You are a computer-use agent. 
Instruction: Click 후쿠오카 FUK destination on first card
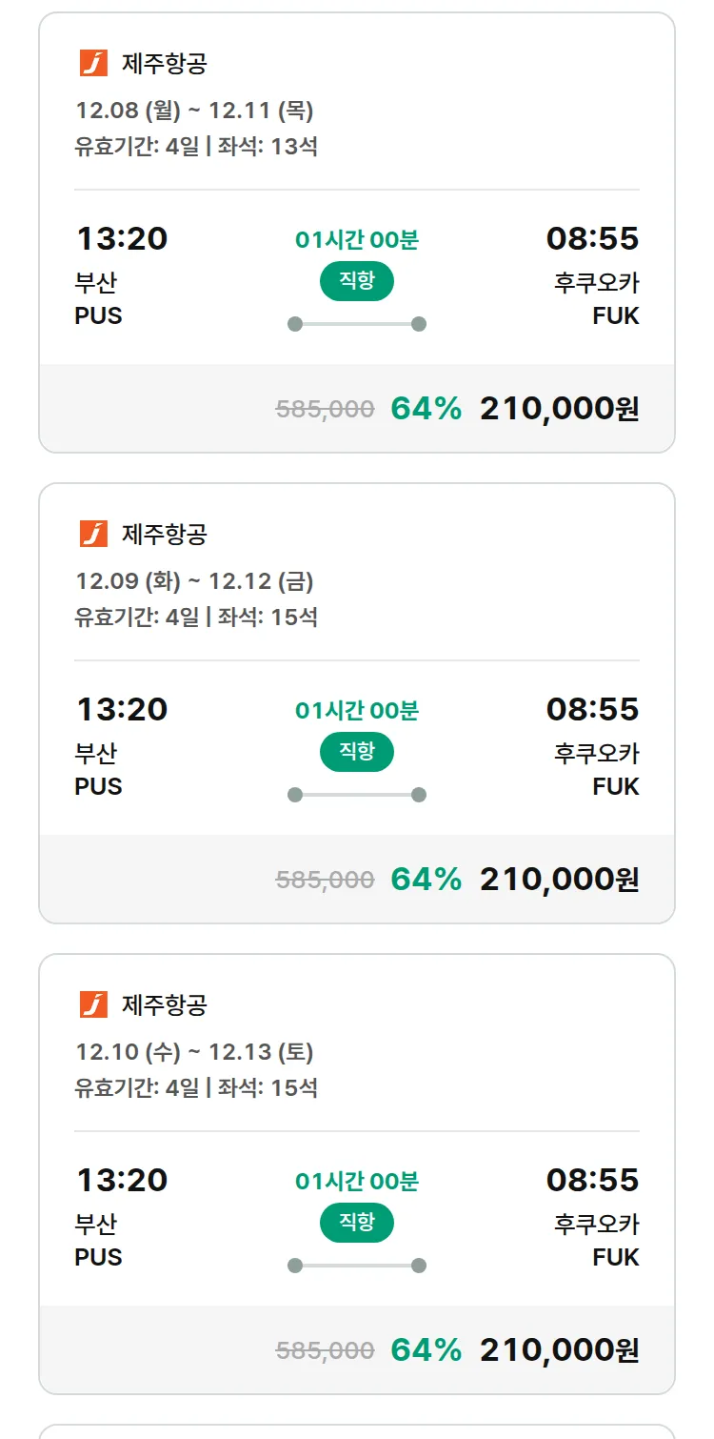click(x=597, y=299)
